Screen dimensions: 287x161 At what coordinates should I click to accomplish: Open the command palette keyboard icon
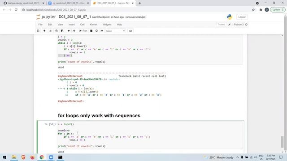pyautogui.click(x=130, y=31)
